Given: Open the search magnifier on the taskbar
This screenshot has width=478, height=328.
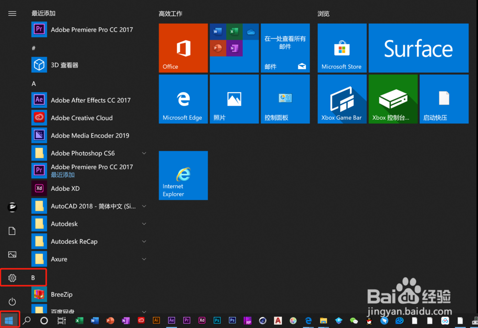Looking at the screenshot, I should 27,320.
